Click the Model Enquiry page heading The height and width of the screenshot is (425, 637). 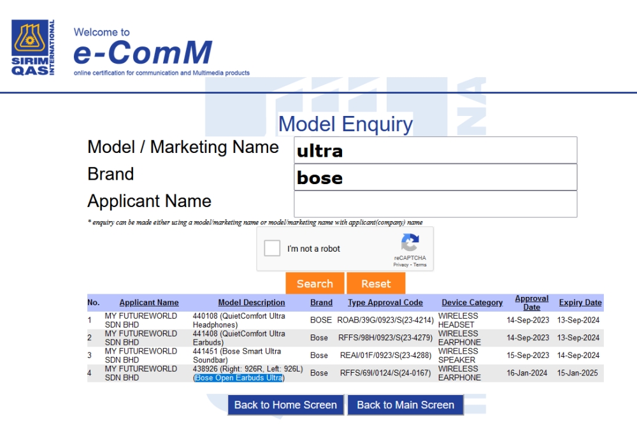pos(345,124)
